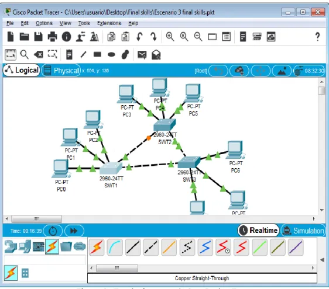This screenshot has height=289, width=329.
Task: Choose the Draw Freeform tool
Action: pyautogui.click(x=125, y=55)
